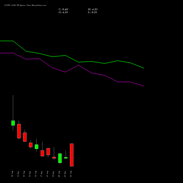The image size is (183, 183).
Task: Click the 14 Aug date label
Action: [x=36, y=174]
